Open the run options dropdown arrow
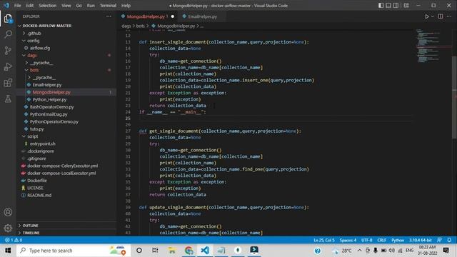 (433, 16)
